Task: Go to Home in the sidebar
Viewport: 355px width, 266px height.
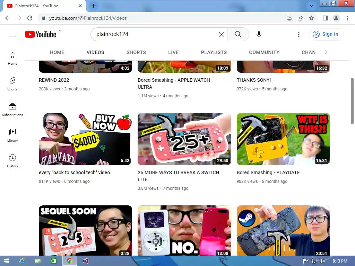Action: pyautogui.click(x=12, y=58)
